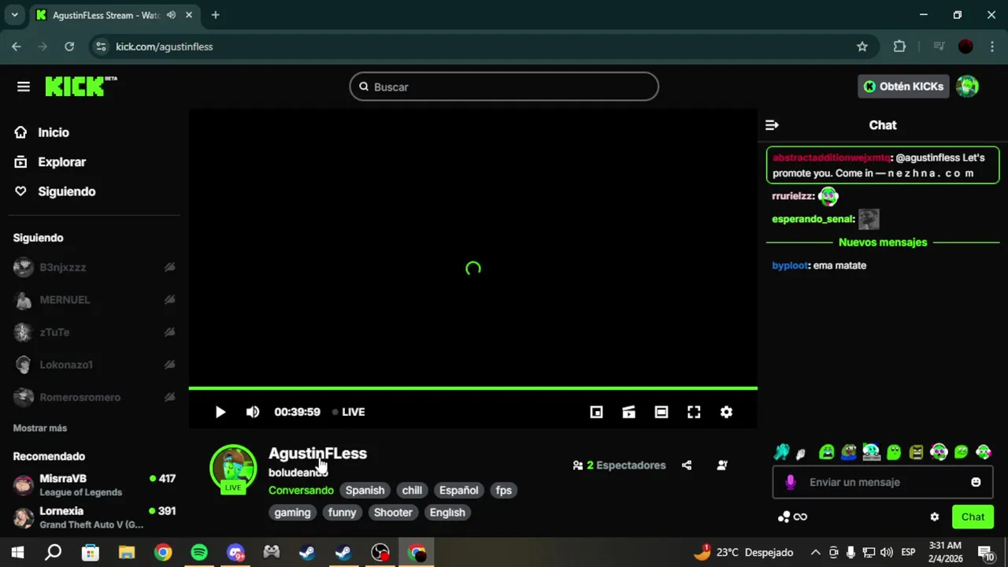Focus the Enviar un mensaje field
Screen dimensions: 1008x567
(x=882, y=482)
